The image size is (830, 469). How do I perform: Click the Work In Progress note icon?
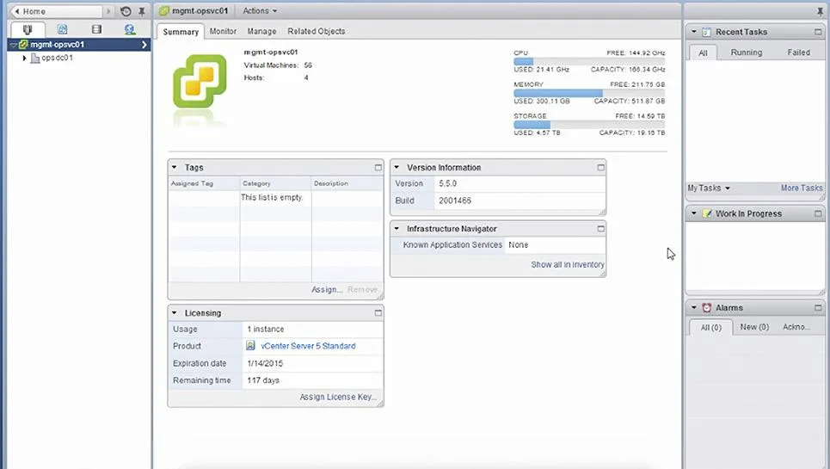[707, 213]
